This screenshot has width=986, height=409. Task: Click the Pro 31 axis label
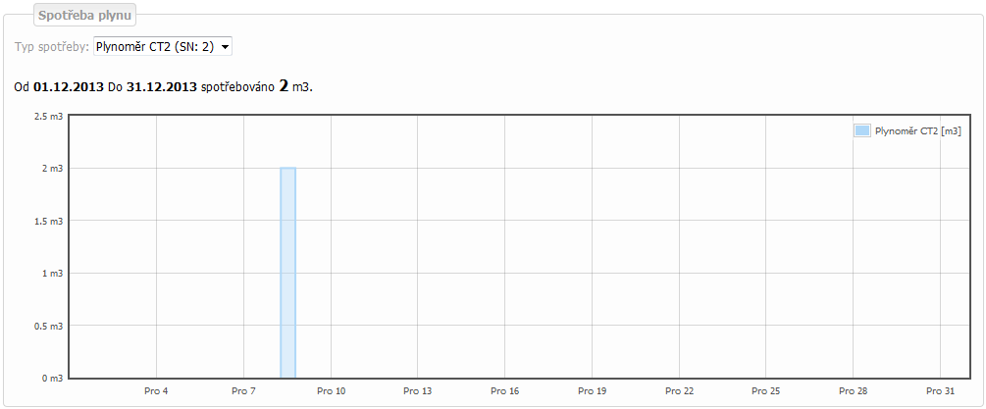pos(940,391)
